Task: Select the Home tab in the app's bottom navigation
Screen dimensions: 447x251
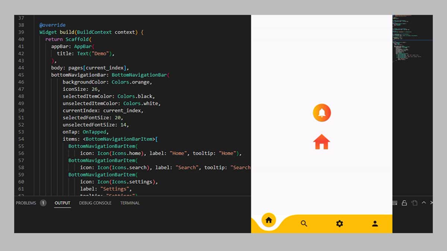Action: (x=269, y=220)
